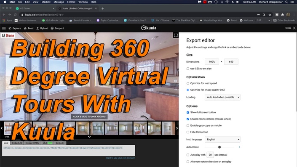The width and height of the screenshot is (297, 167).
Task: Open the Message menu
Action: (59, 2)
